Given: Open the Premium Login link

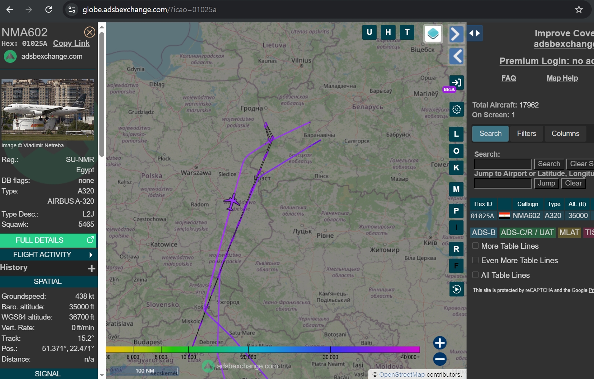Looking at the screenshot, I should coord(547,61).
